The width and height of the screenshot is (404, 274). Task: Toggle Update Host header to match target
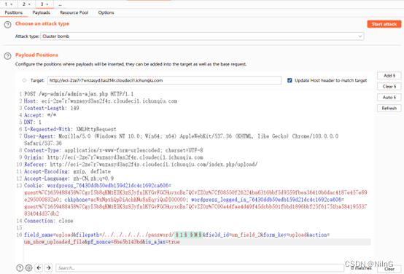tap(290, 80)
